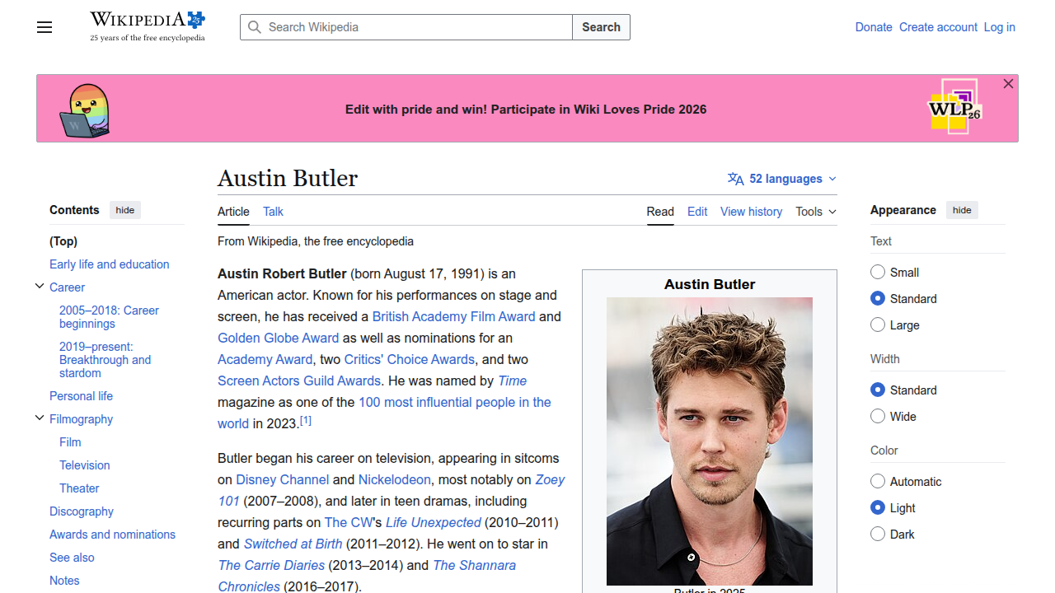Open the Donate link
The image size is (1055, 593).
874,27
